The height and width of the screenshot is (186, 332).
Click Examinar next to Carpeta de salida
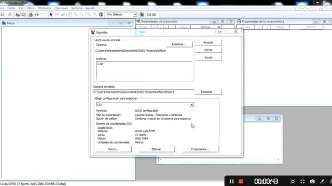pos(208,92)
